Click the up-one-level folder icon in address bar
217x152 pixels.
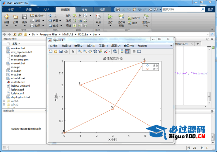point(15,34)
